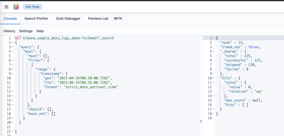This screenshot has height=136, width=284.
Task: Click the "relation" : "eq" line
Action: [x=245, y=91]
